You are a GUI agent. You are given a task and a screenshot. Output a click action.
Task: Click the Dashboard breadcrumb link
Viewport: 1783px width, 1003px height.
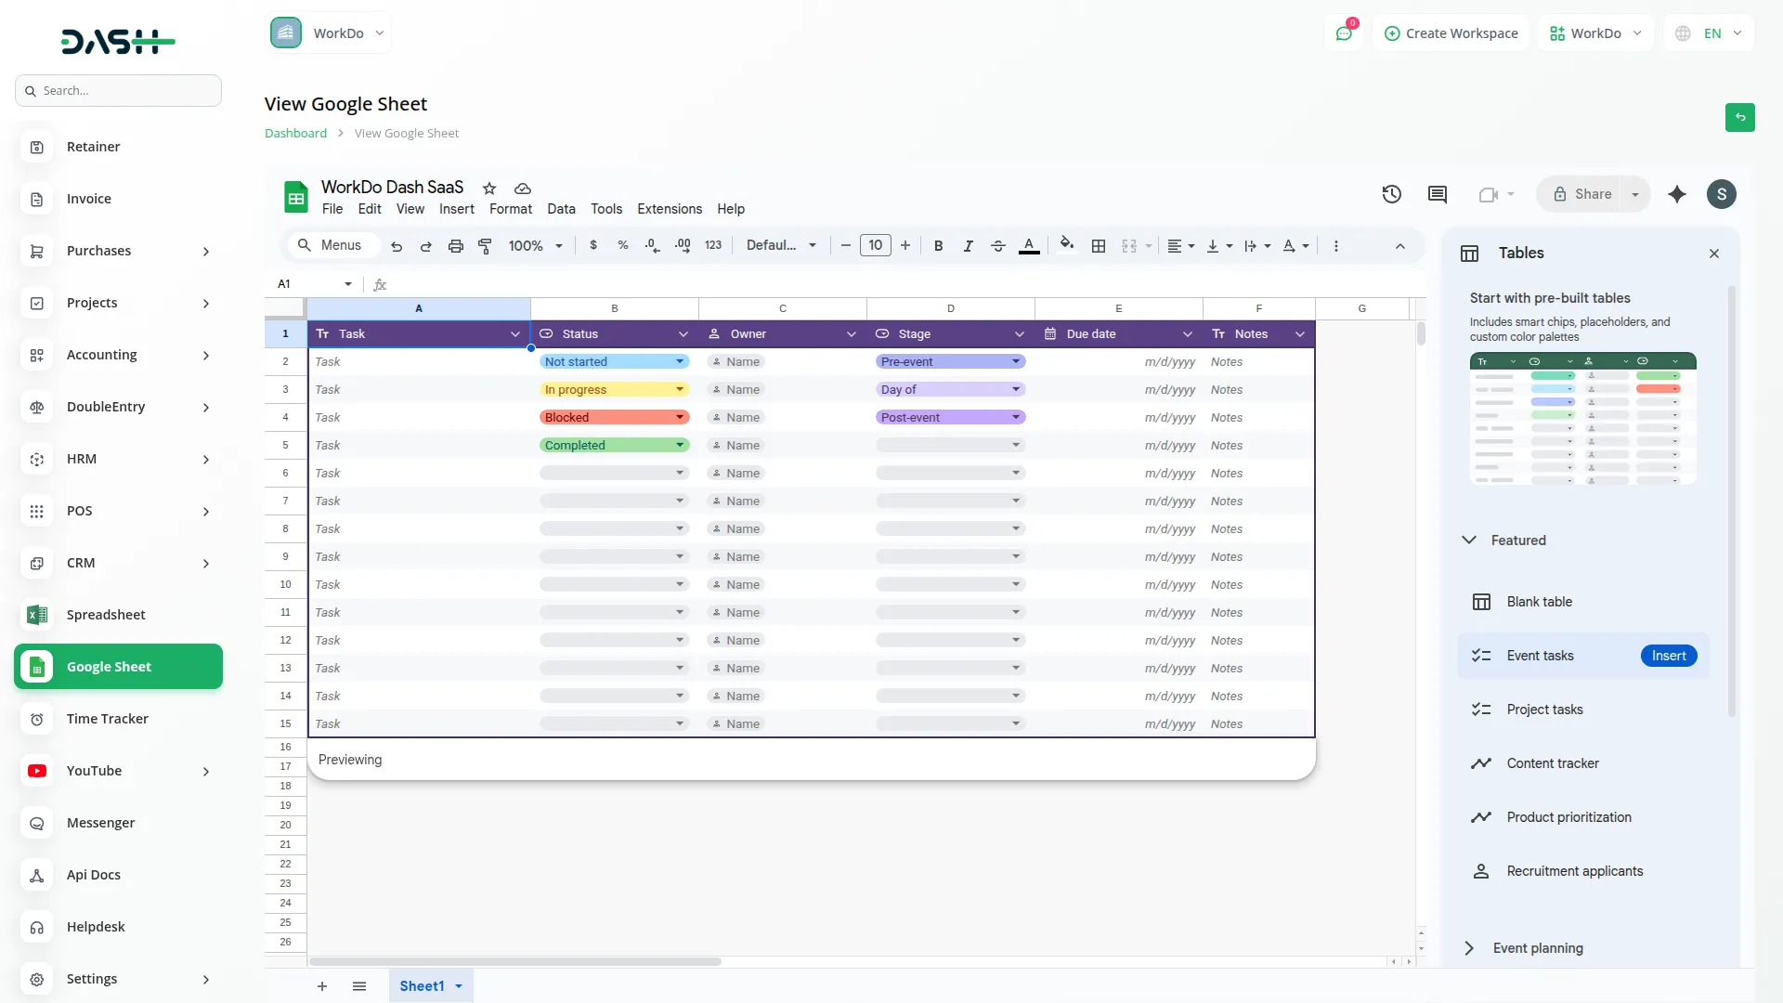(294, 133)
